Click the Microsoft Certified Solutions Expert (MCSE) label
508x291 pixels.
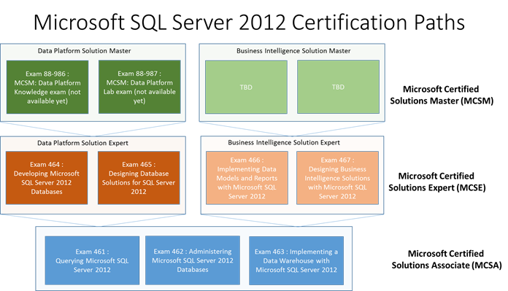tap(437, 182)
